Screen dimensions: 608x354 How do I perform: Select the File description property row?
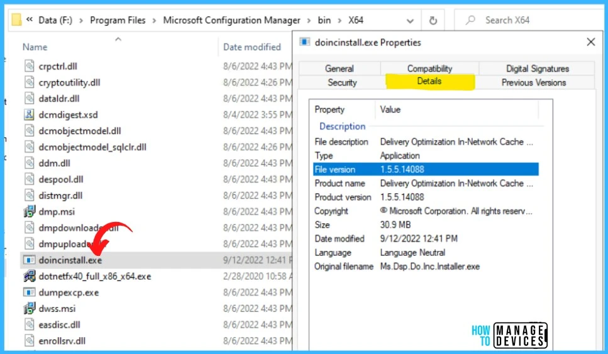tap(426, 142)
